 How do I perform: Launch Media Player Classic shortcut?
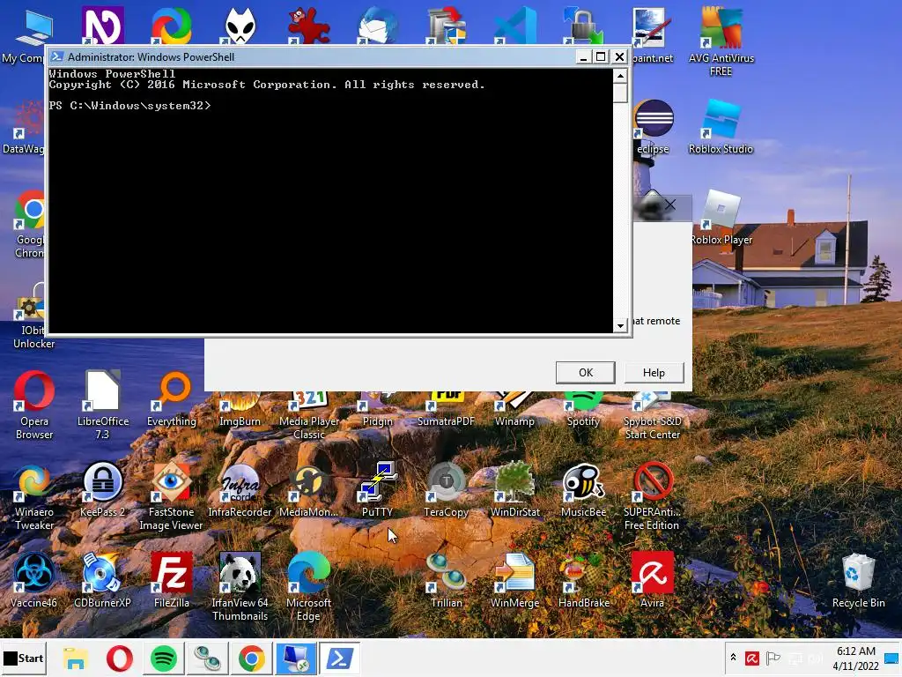tap(309, 416)
